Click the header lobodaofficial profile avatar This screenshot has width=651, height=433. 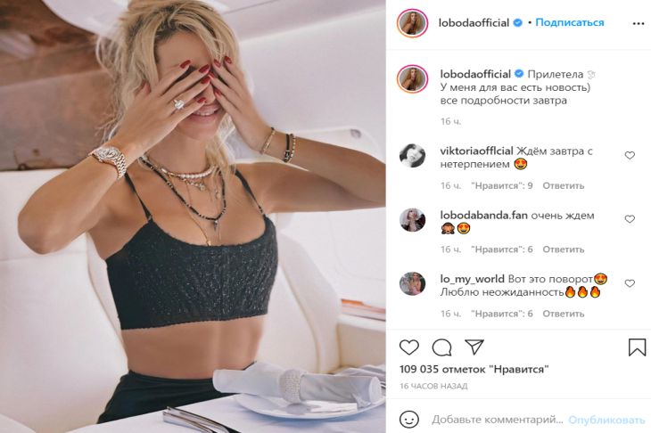point(412,23)
